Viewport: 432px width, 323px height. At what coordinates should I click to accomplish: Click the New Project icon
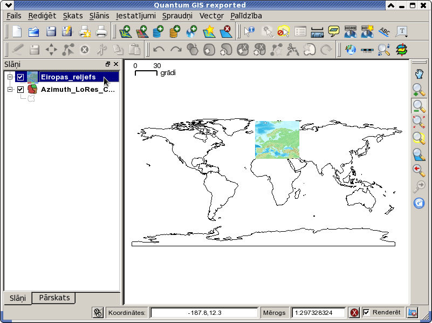(x=17, y=31)
